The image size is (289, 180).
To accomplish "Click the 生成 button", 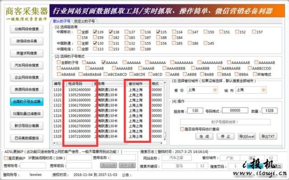I will coord(204,137).
